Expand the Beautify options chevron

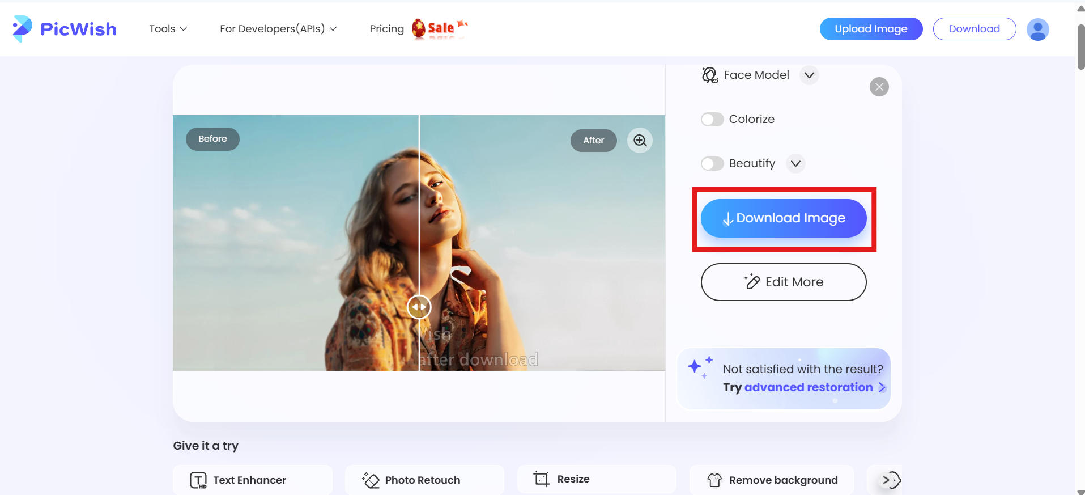pos(795,163)
